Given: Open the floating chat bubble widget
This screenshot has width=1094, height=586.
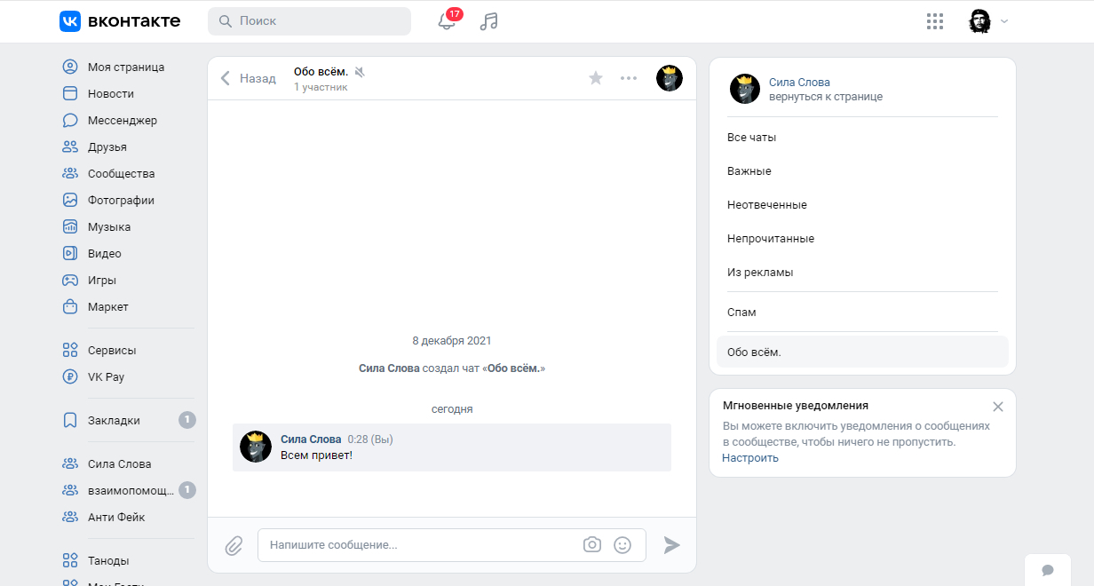Looking at the screenshot, I should click(1048, 570).
